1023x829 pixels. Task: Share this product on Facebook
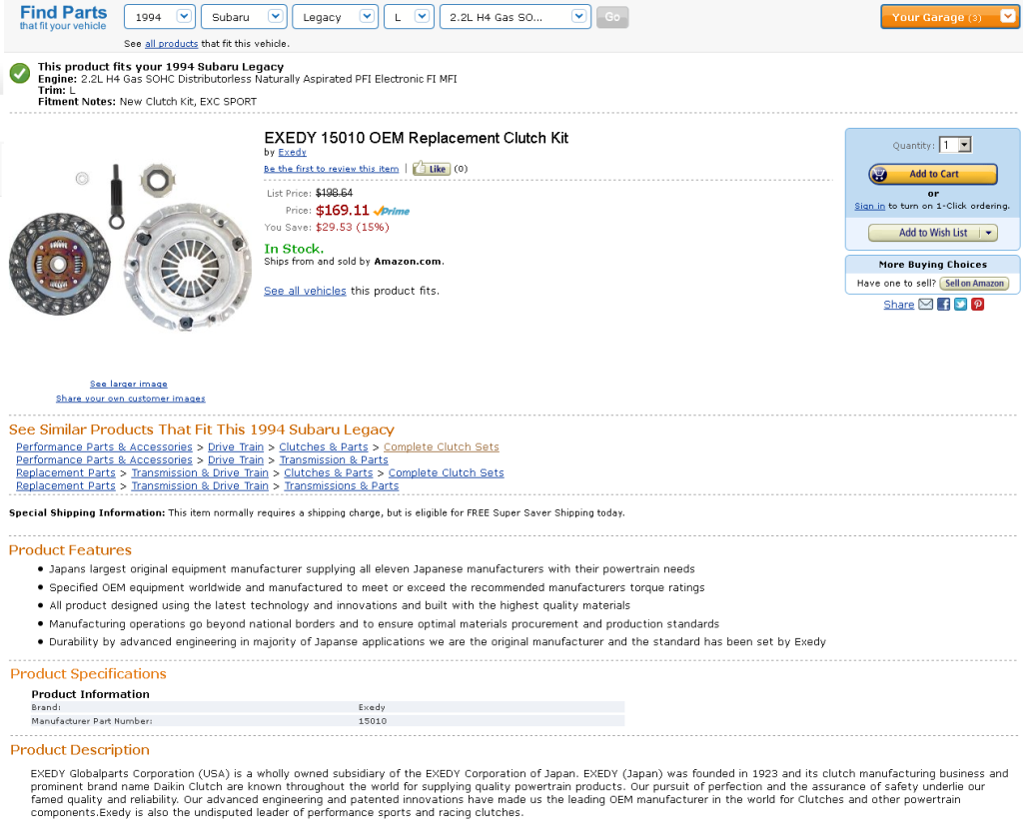(943, 305)
